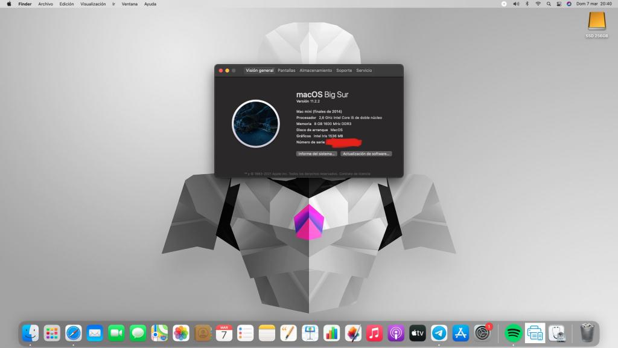The width and height of the screenshot is (618, 348).
Task: Click the macOS Big Sur title
Action: [x=322, y=94]
